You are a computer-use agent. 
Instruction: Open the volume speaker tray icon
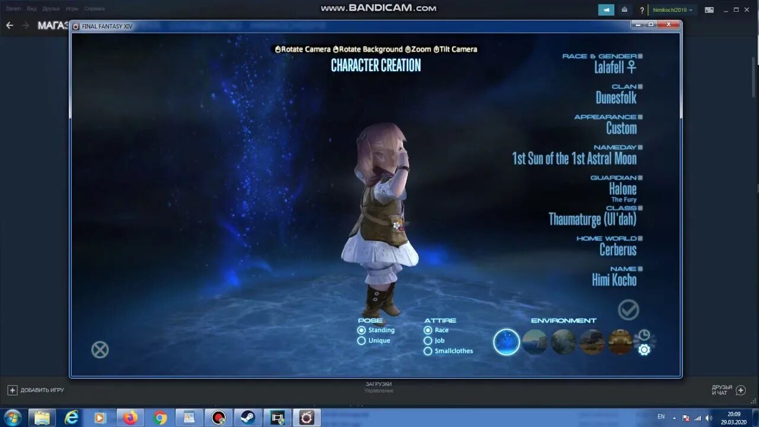click(x=709, y=418)
